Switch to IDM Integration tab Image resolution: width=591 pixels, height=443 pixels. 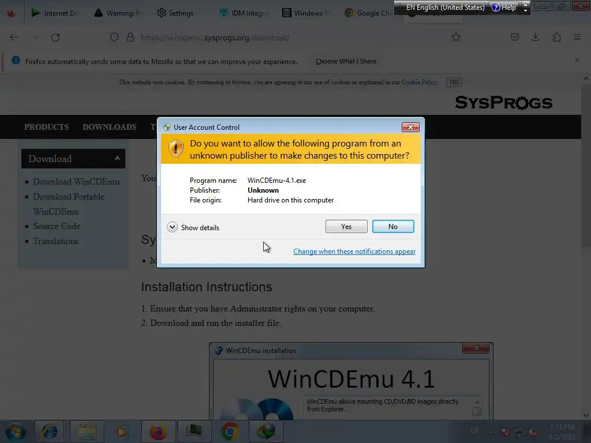244,13
